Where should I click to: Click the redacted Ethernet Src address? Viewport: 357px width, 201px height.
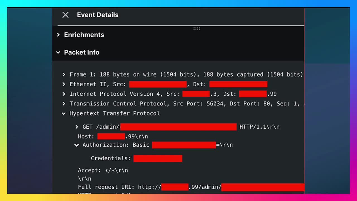[158, 84]
